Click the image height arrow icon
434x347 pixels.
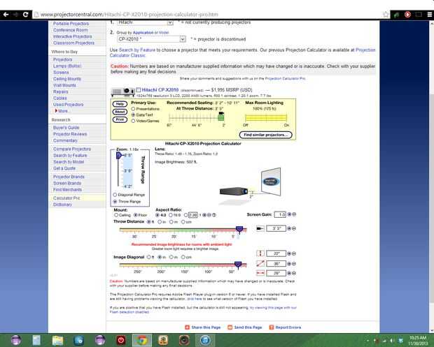(260, 253)
